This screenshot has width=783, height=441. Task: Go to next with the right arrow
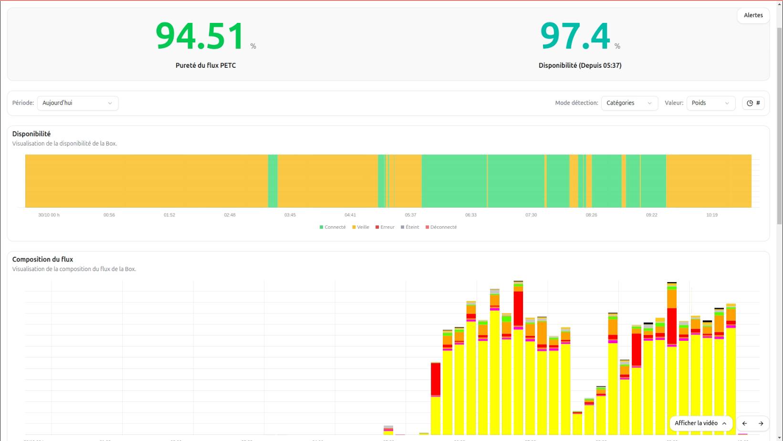click(x=761, y=423)
